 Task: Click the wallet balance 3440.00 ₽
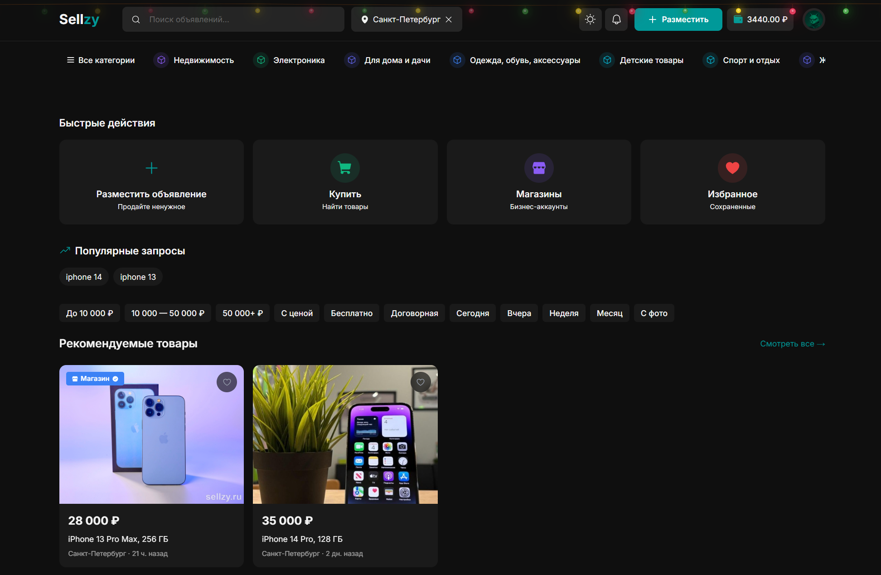[760, 19]
